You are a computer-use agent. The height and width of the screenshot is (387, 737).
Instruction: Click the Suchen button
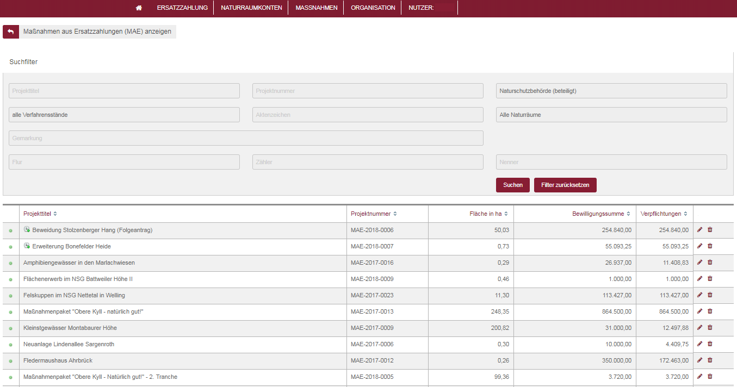coord(512,185)
